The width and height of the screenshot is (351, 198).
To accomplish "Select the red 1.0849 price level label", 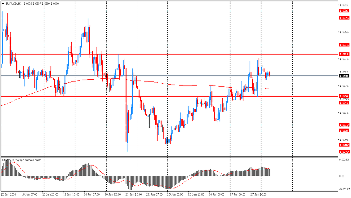I will [x=344, y=103].
